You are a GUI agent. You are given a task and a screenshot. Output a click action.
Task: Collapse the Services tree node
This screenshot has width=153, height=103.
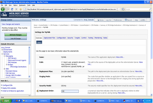[x=2, y=54]
